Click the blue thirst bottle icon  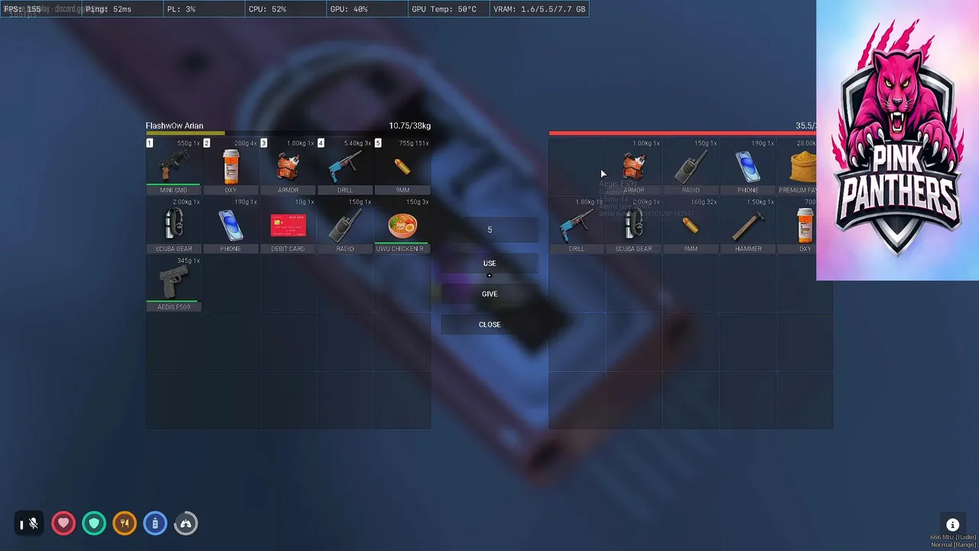point(155,523)
